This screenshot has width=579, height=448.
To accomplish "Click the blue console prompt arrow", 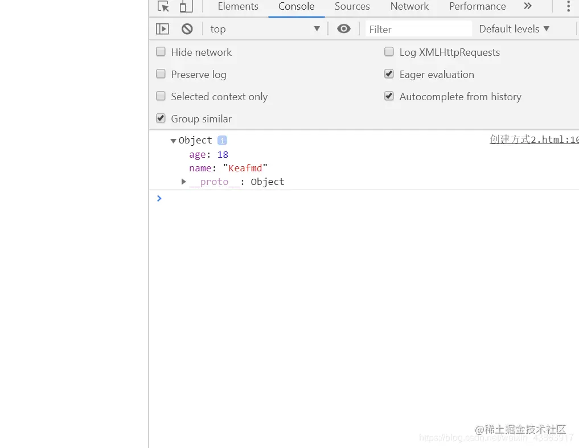I will [159, 198].
